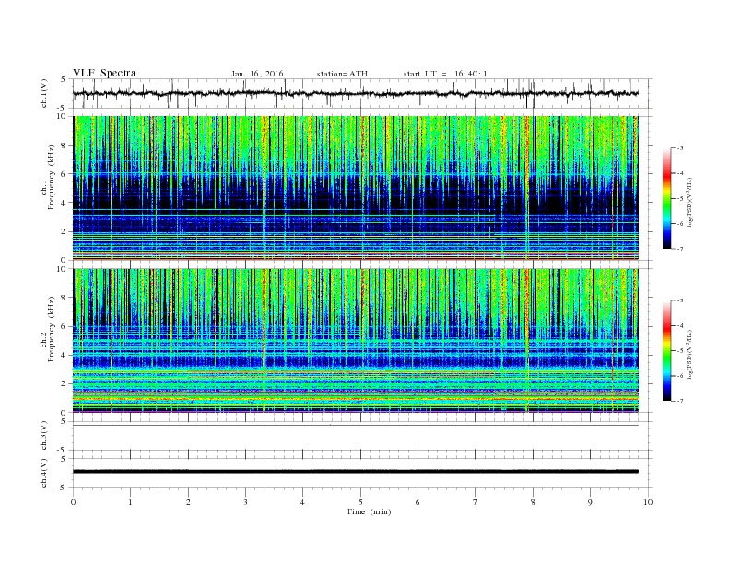This screenshot has width=730, height=564.
Task: Click the ch.1 log(PSD) colorbar label
Action: point(689,202)
